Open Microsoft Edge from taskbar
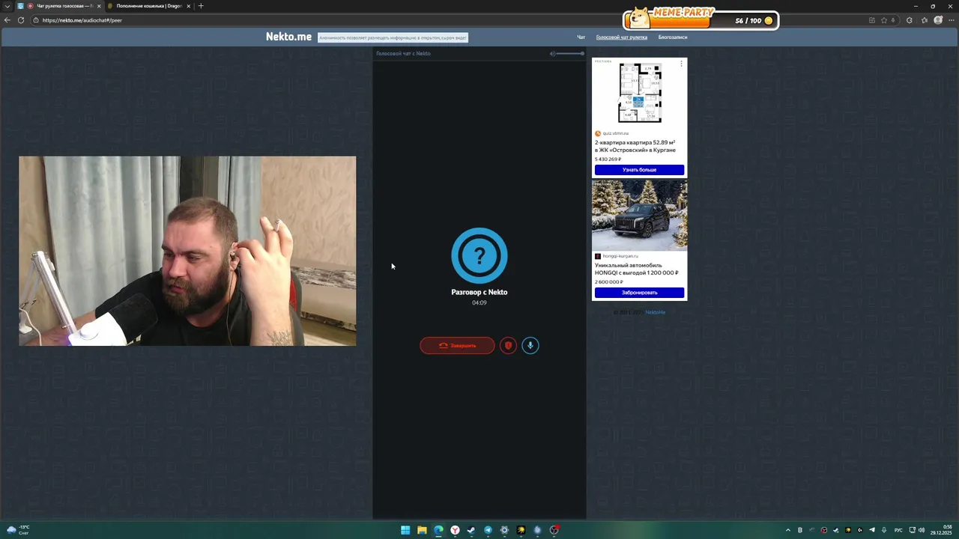Viewport: 959px width, 539px height. tap(438, 530)
